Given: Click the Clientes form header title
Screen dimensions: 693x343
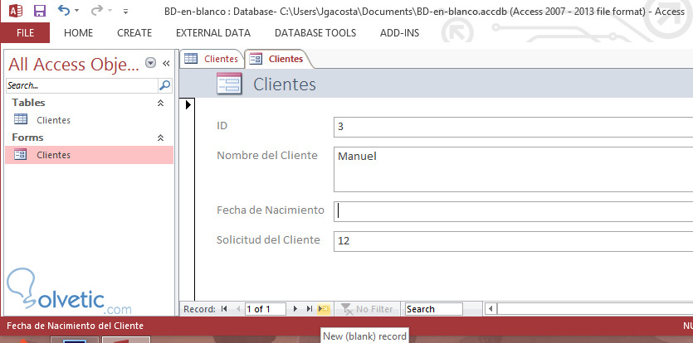Looking at the screenshot, I should (284, 85).
